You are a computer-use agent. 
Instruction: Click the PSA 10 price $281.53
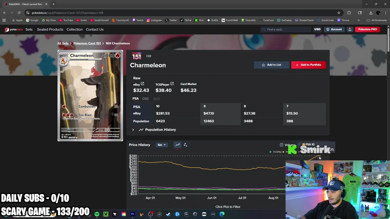(163, 113)
